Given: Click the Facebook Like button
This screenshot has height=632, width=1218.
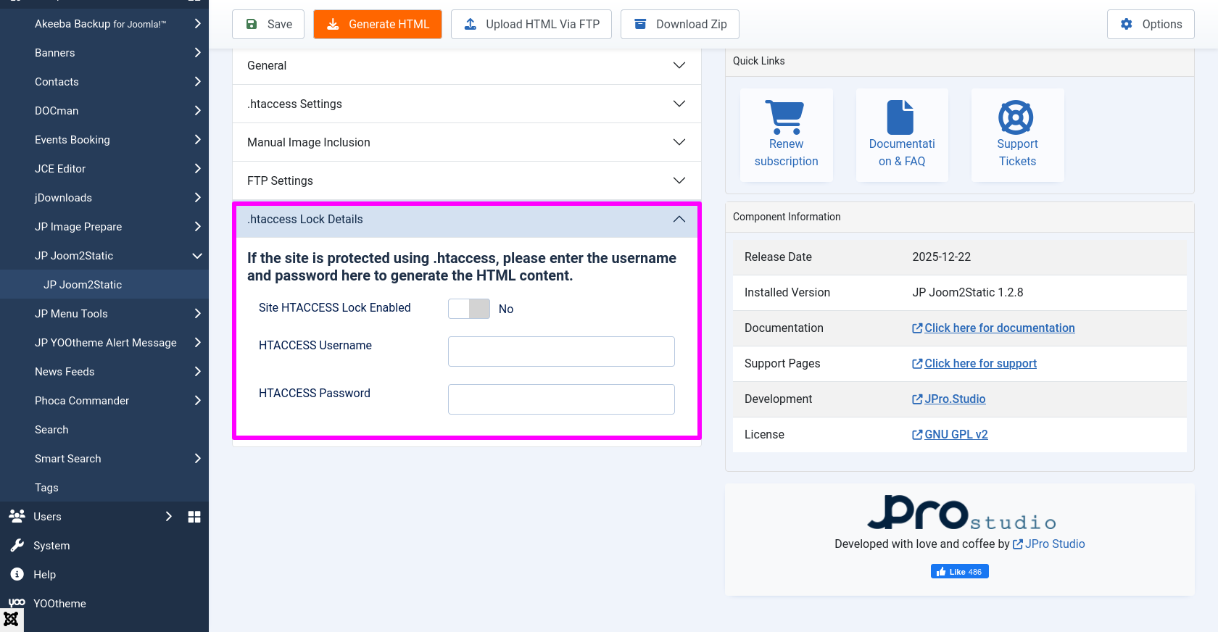Looking at the screenshot, I should click(x=959, y=572).
